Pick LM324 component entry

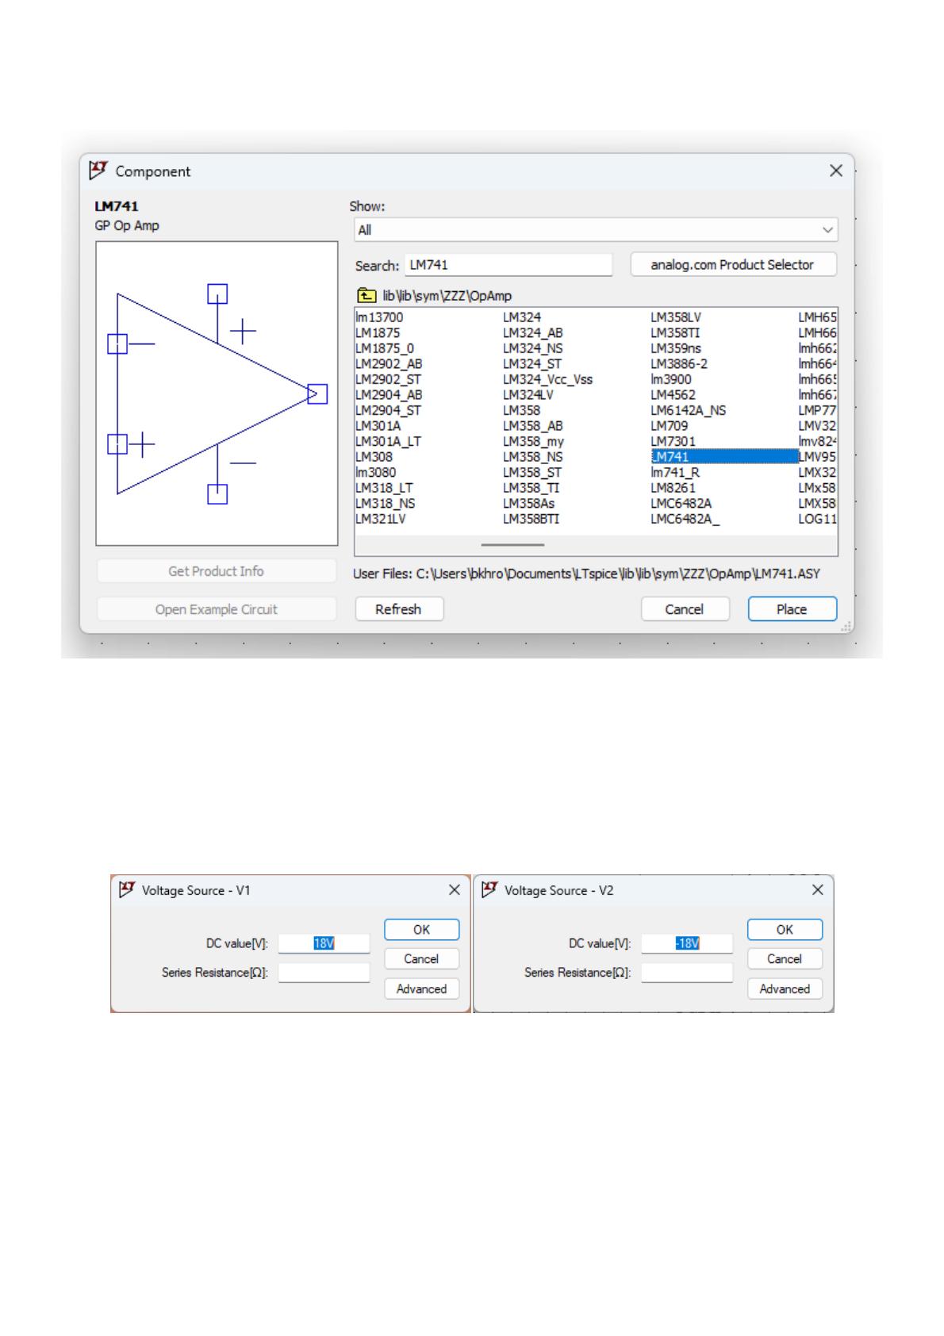tap(521, 317)
